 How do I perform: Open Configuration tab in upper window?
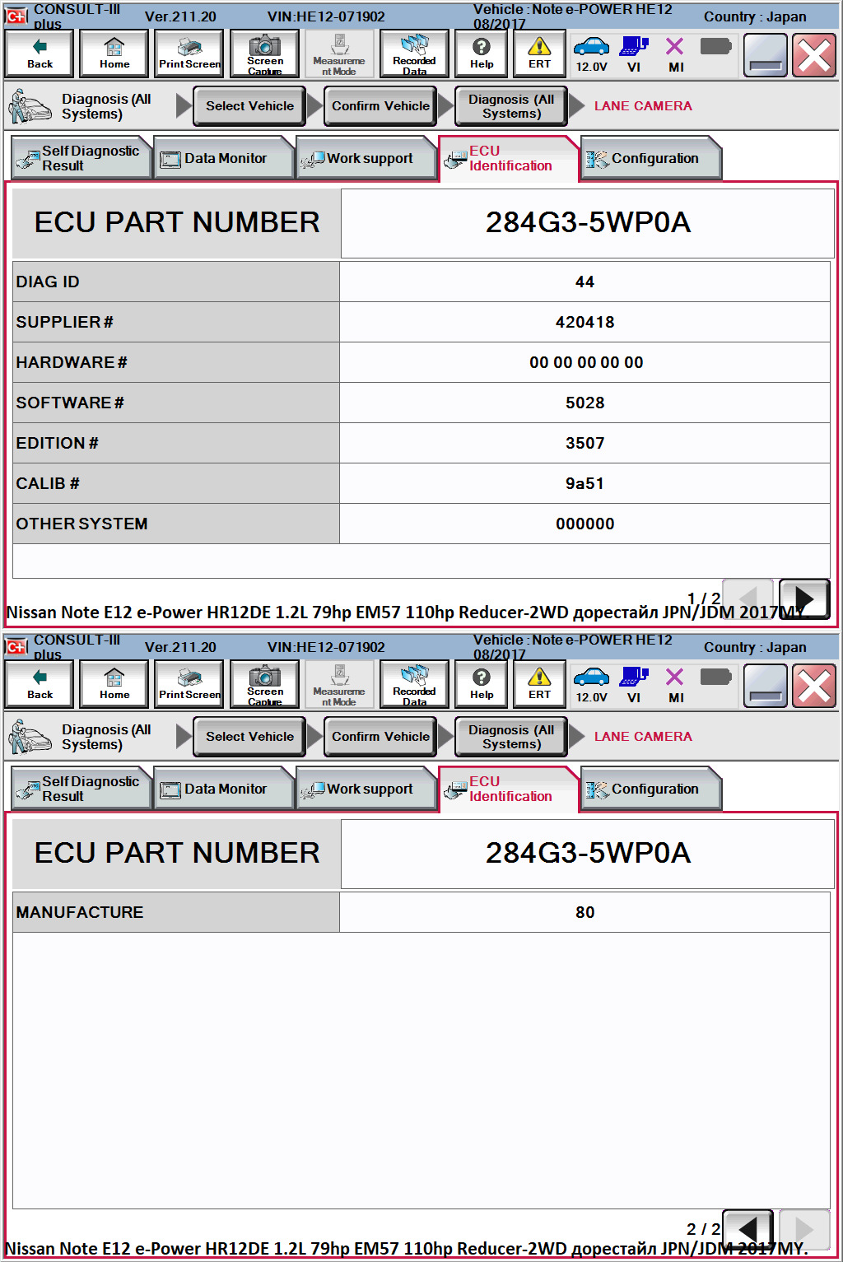coord(651,158)
